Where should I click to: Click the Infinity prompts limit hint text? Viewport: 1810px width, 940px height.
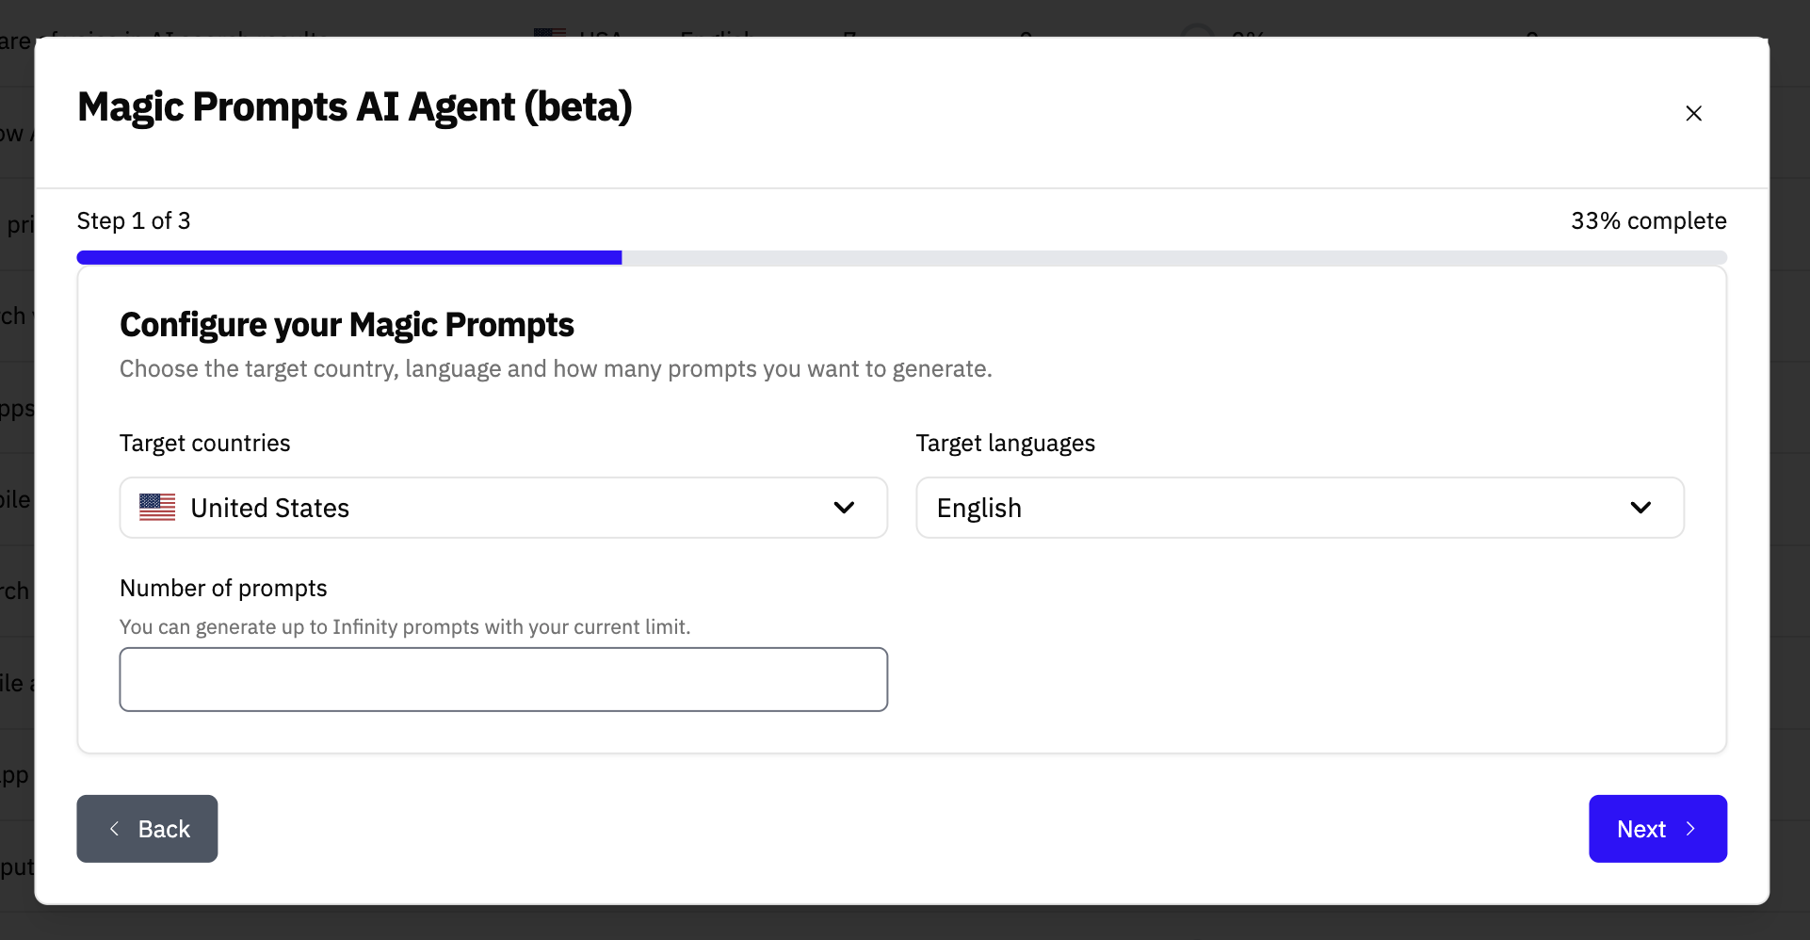(x=405, y=627)
